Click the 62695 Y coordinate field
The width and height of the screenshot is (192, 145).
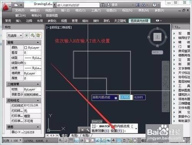139,97
